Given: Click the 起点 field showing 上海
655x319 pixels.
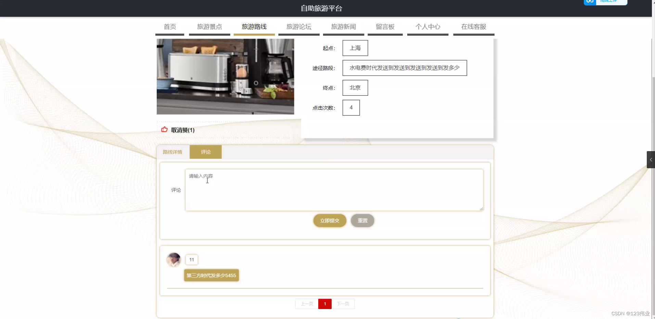Looking at the screenshot, I should click(355, 48).
